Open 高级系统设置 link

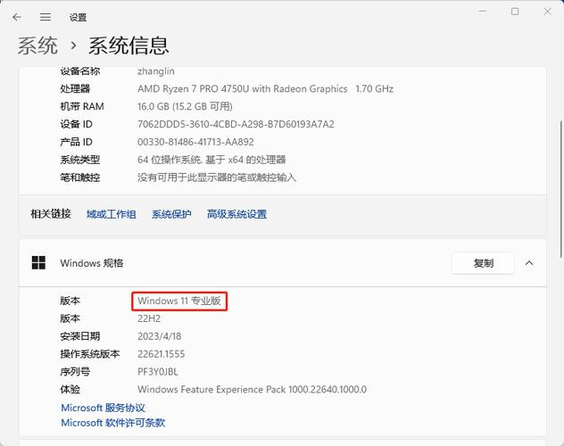(236, 214)
